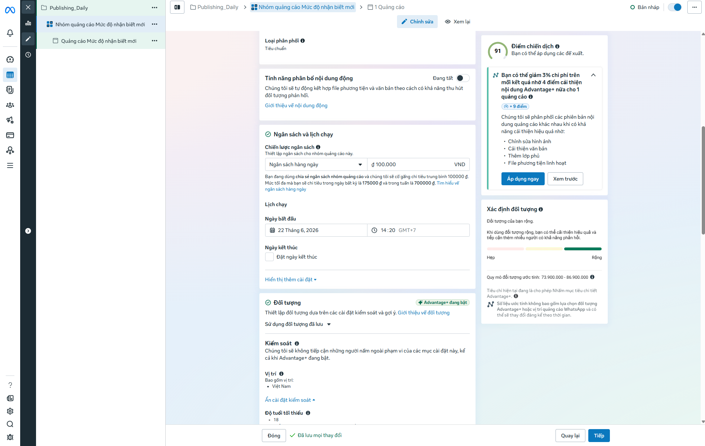705x446 pixels.
Task: Select the pencil edit icon in sidebar
Action: point(28,39)
